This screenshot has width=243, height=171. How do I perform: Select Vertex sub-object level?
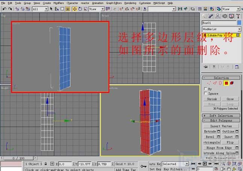click(209, 83)
